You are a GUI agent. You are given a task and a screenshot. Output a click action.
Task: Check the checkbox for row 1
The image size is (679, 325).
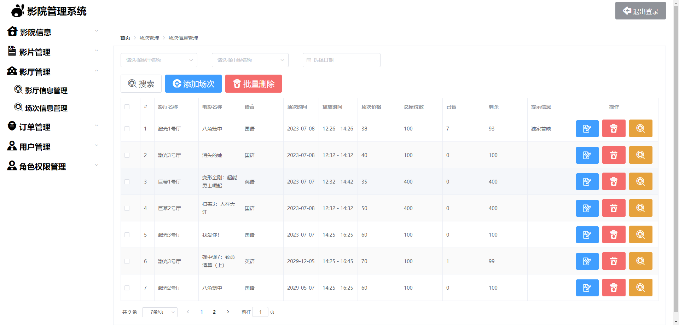click(x=127, y=129)
